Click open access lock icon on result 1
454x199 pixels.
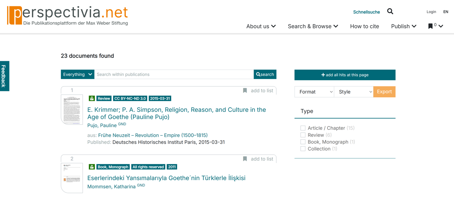pyautogui.click(x=92, y=99)
